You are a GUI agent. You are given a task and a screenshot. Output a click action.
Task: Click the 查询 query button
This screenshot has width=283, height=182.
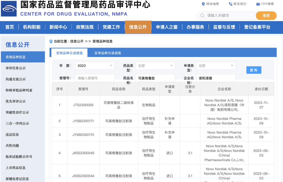click(x=254, y=70)
